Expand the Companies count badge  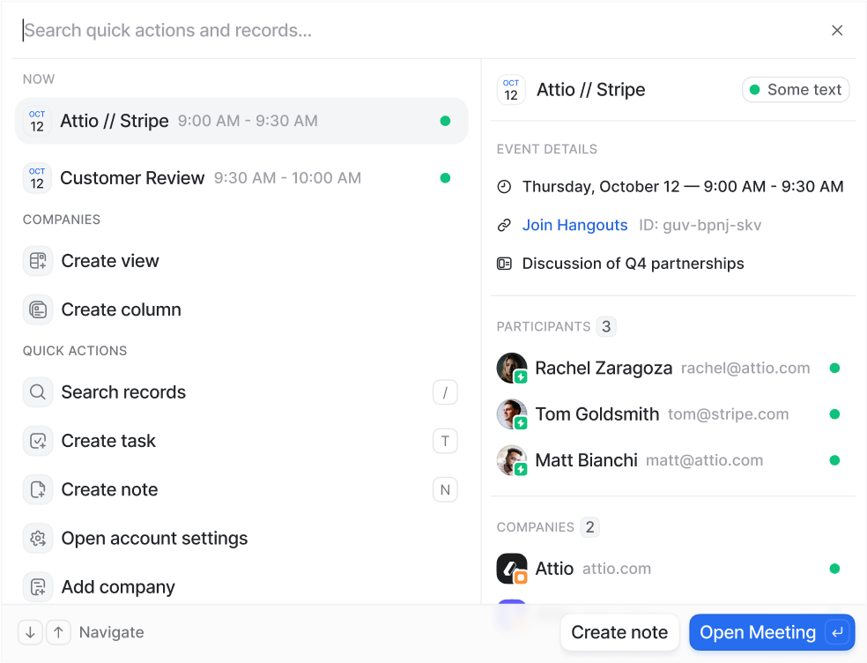tap(589, 526)
